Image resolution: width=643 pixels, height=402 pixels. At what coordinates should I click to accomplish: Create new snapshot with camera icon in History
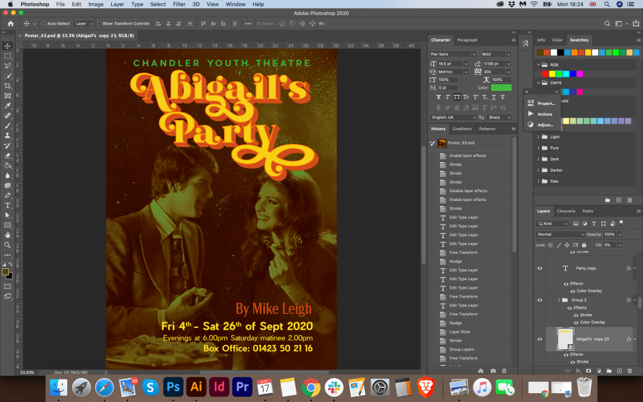coord(494,371)
